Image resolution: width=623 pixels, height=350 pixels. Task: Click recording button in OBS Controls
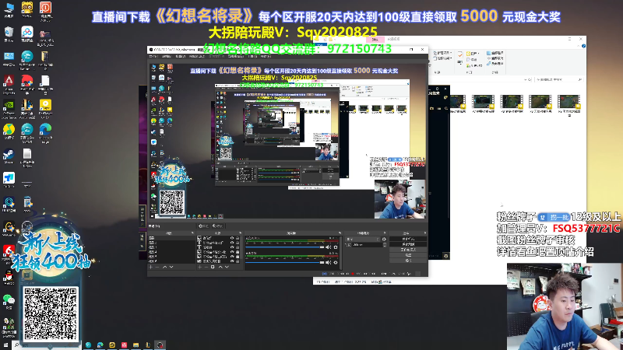pyautogui.click(x=408, y=244)
